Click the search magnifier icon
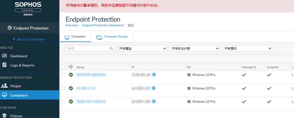Viewport: 294px width, 118px height. coord(111,48)
